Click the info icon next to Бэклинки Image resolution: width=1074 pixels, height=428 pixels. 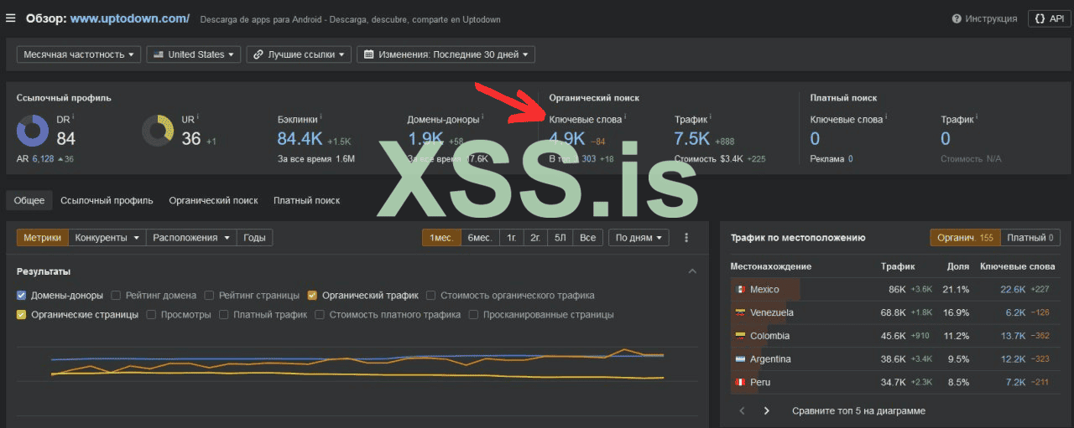(x=321, y=118)
